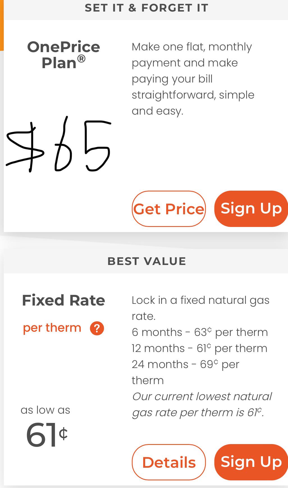
Task: Click the top Sign Up pill icon
Action: click(x=251, y=209)
